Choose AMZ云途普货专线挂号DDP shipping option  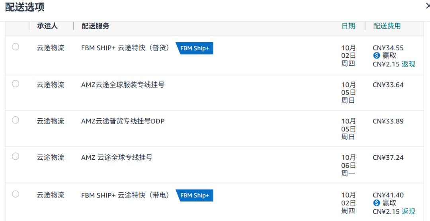point(16,120)
